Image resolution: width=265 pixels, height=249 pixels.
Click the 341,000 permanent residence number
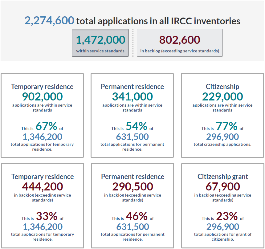coord(132,96)
